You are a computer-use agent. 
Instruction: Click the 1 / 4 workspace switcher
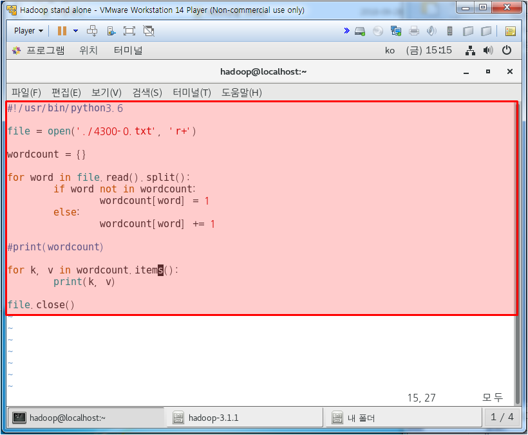click(x=502, y=417)
